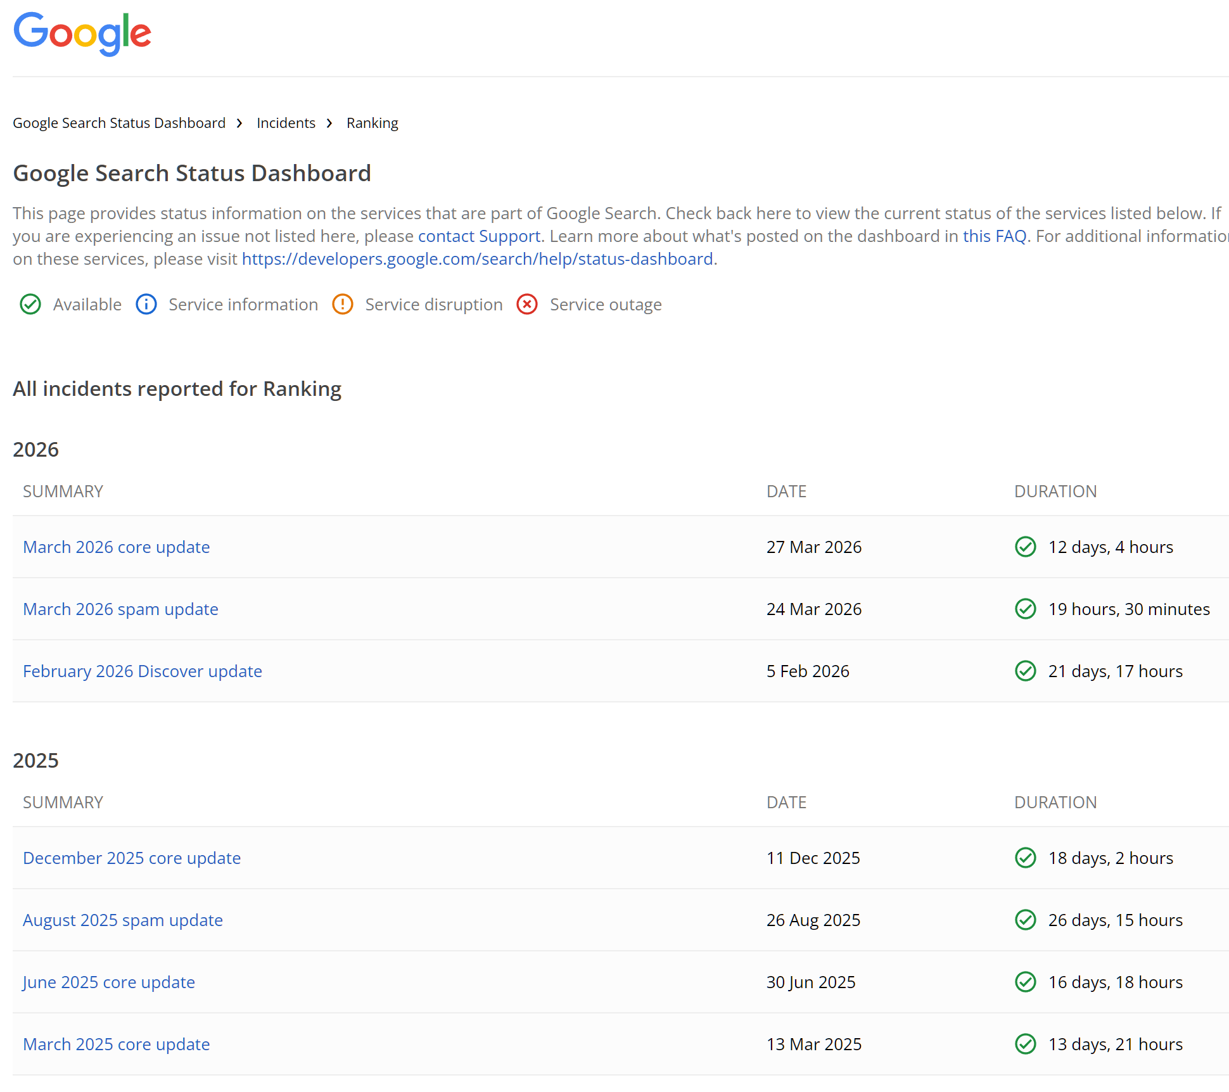Open March 2026 core update incident

pos(117,547)
